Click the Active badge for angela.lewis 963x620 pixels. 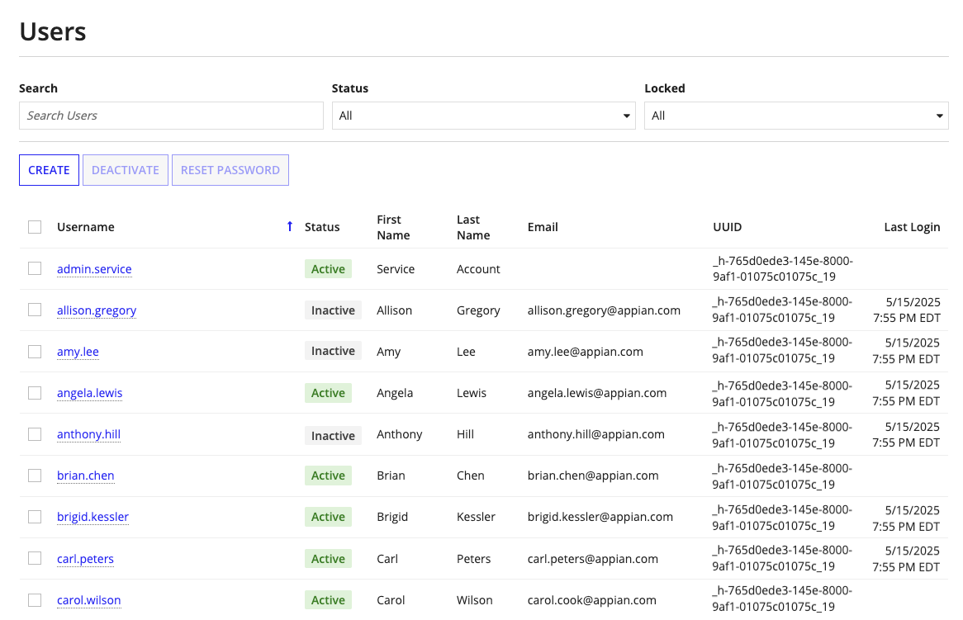click(x=328, y=393)
